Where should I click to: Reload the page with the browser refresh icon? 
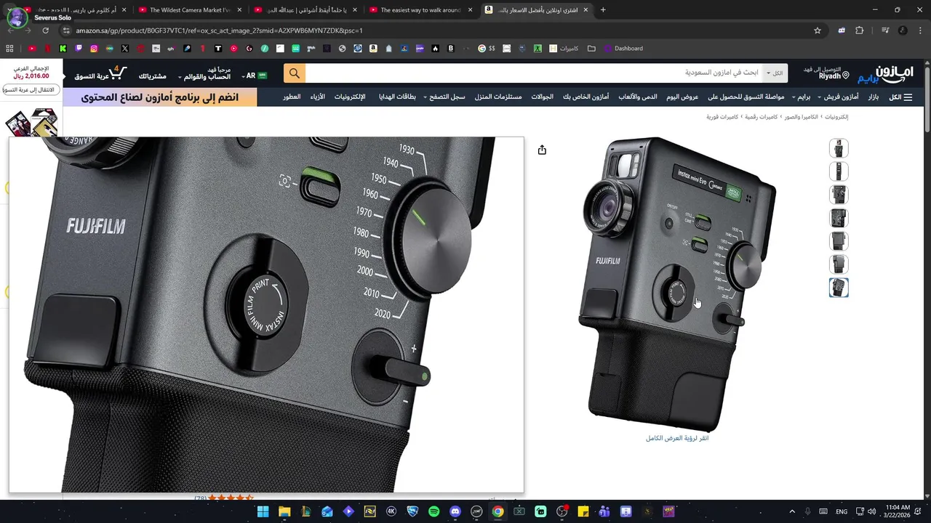click(45, 31)
